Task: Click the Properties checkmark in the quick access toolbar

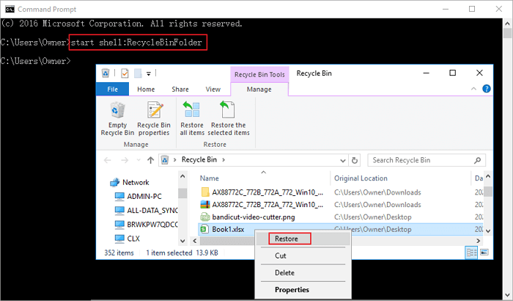Action: click(125, 73)
